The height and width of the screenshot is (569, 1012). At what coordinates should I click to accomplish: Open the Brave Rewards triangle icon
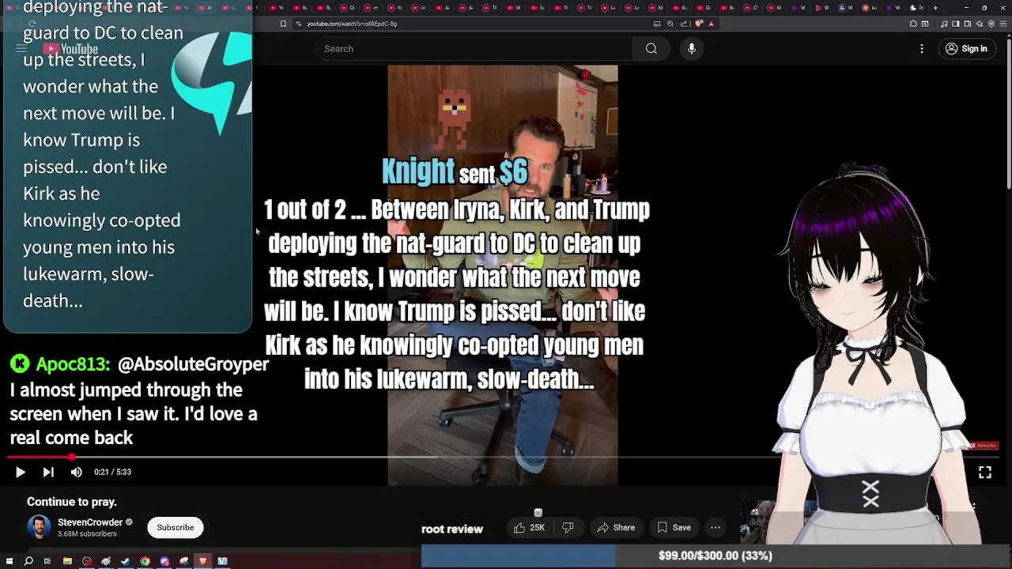click(711, 24)
